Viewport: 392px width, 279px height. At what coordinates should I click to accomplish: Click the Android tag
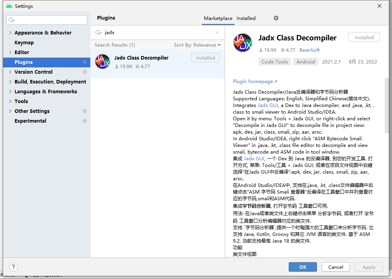point(306,62)
